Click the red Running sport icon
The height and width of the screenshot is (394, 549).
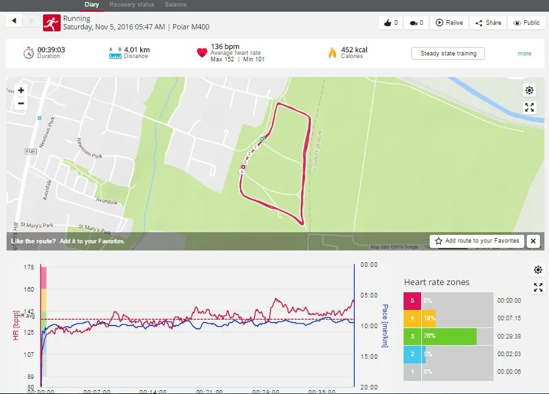(52, 23)
